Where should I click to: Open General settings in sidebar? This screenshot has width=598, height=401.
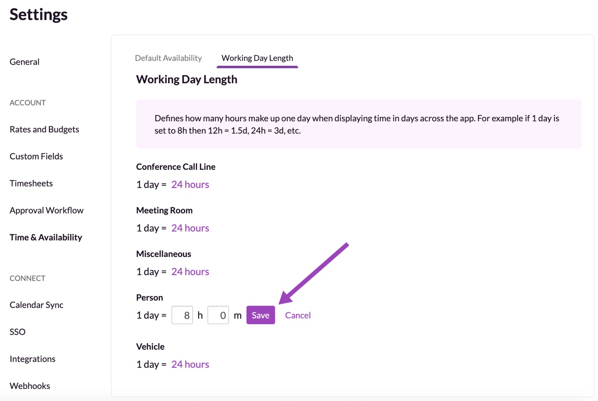pos(24,62)
